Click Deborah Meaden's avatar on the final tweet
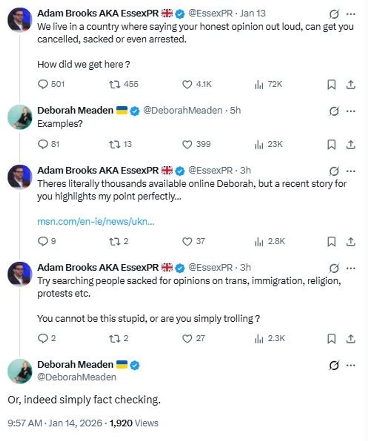The height and width of the screenshot is (441, 373). pos(20,371)
